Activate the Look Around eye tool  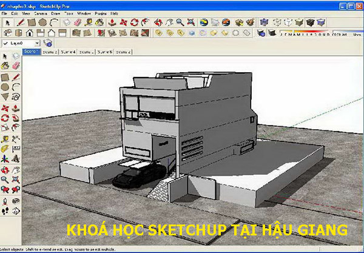tap(16, 201)
